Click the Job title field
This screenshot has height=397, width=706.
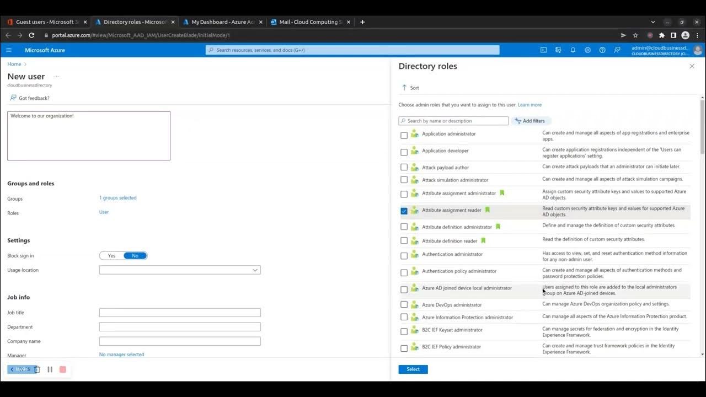point(180,313)
